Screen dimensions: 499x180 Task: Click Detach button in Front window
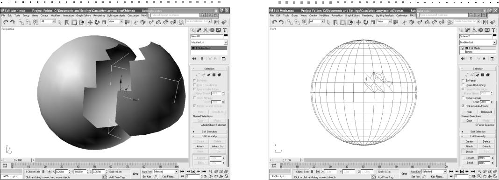486,146
